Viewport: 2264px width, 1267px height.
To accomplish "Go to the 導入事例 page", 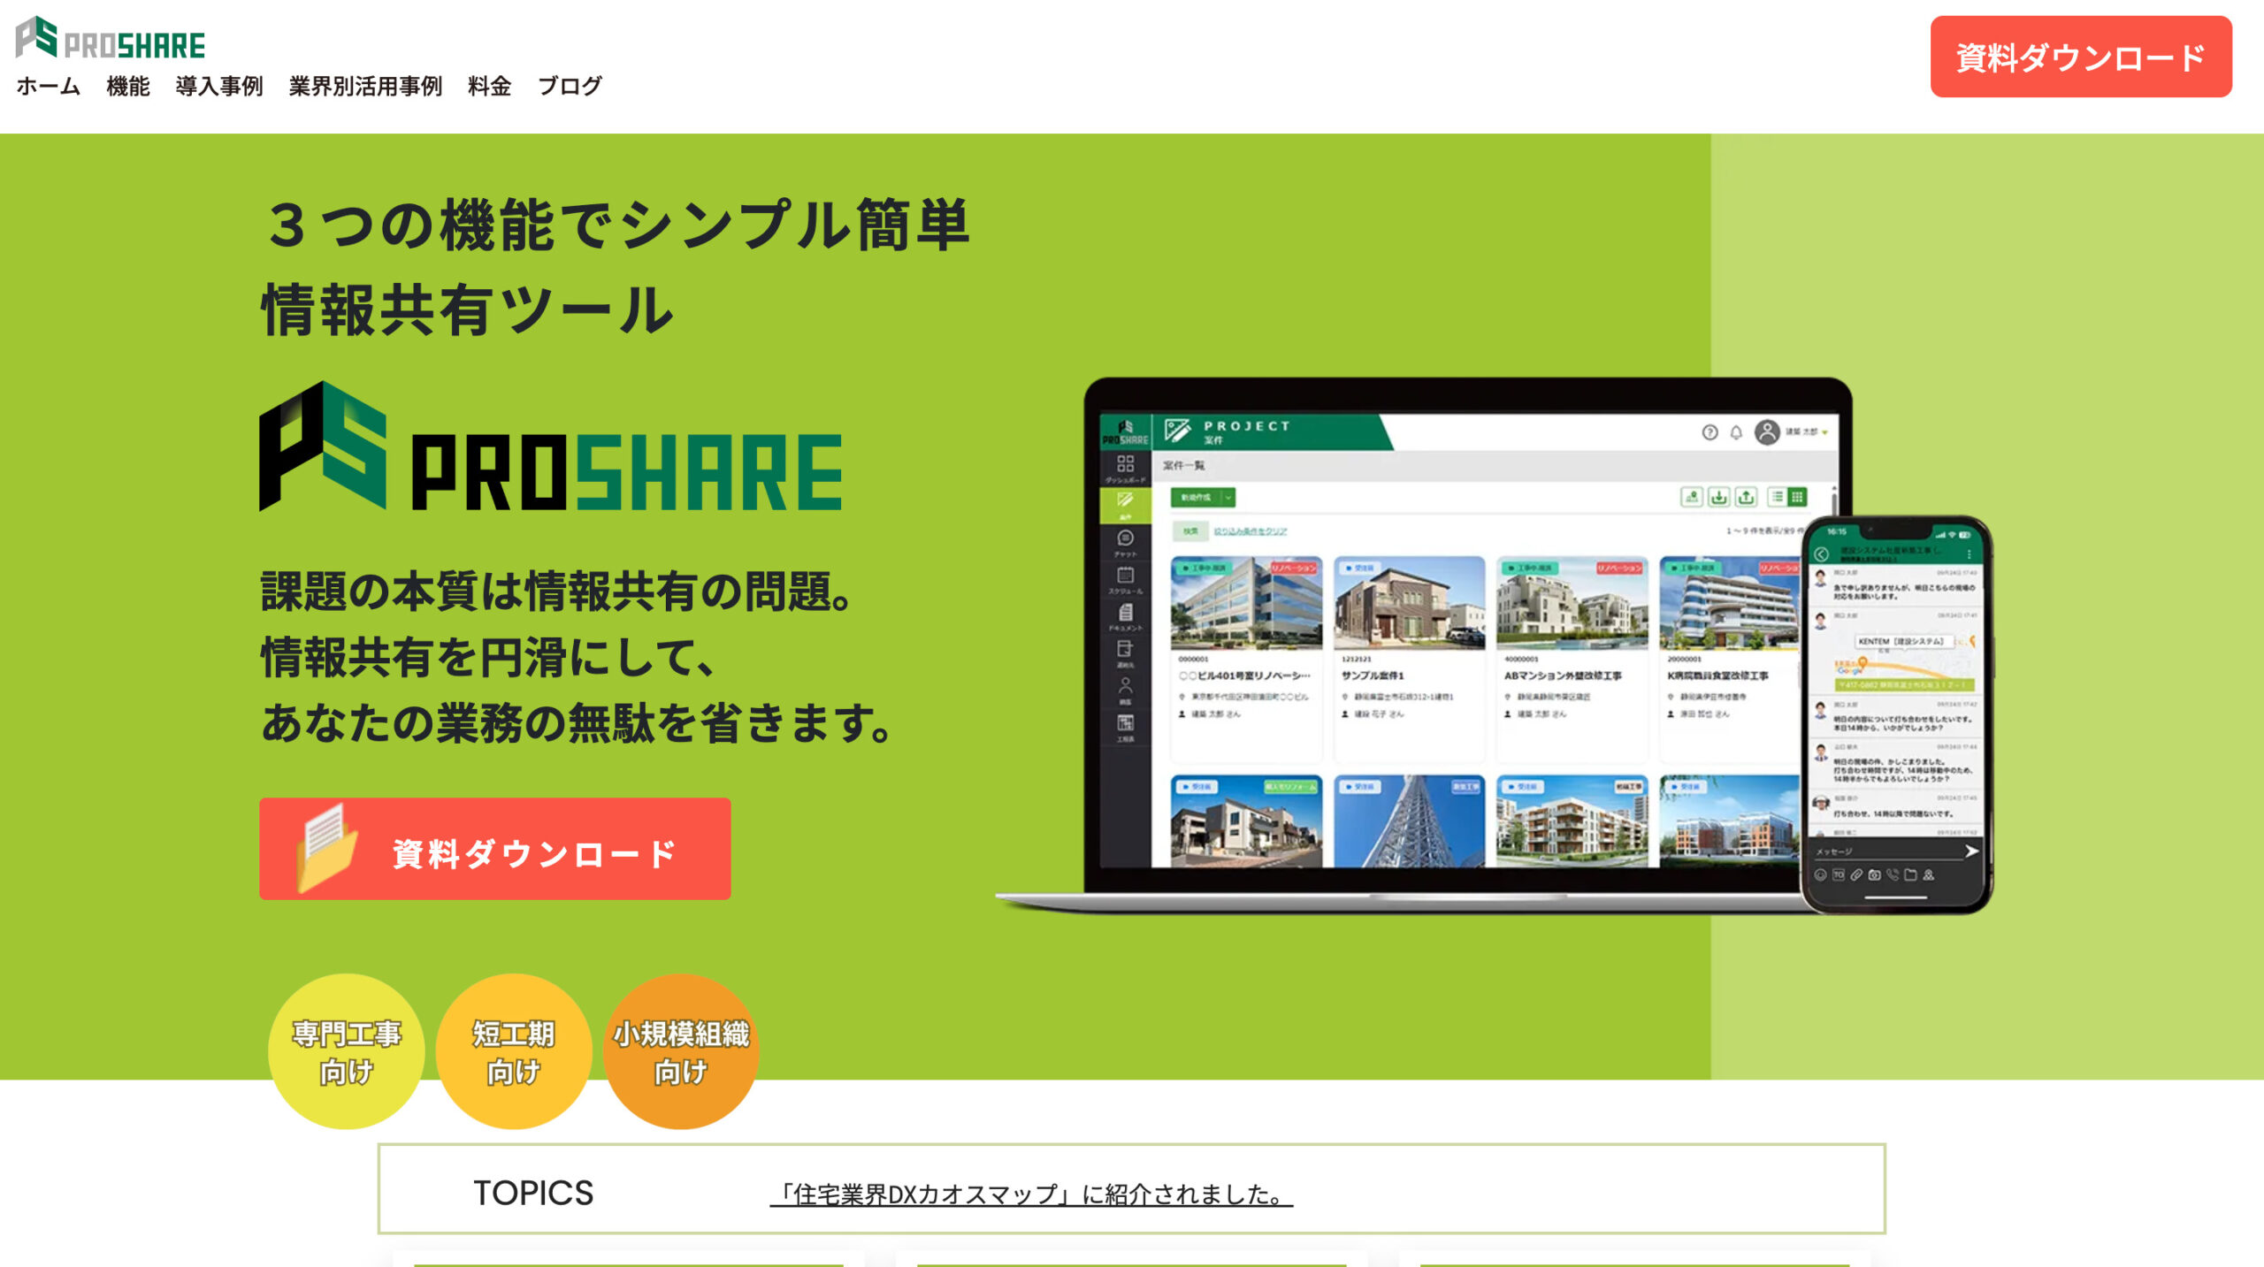I will pos(219,86).
